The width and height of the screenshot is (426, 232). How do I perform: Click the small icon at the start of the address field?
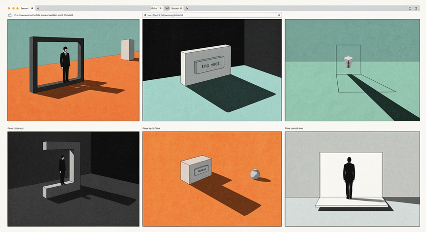[145, 15]
